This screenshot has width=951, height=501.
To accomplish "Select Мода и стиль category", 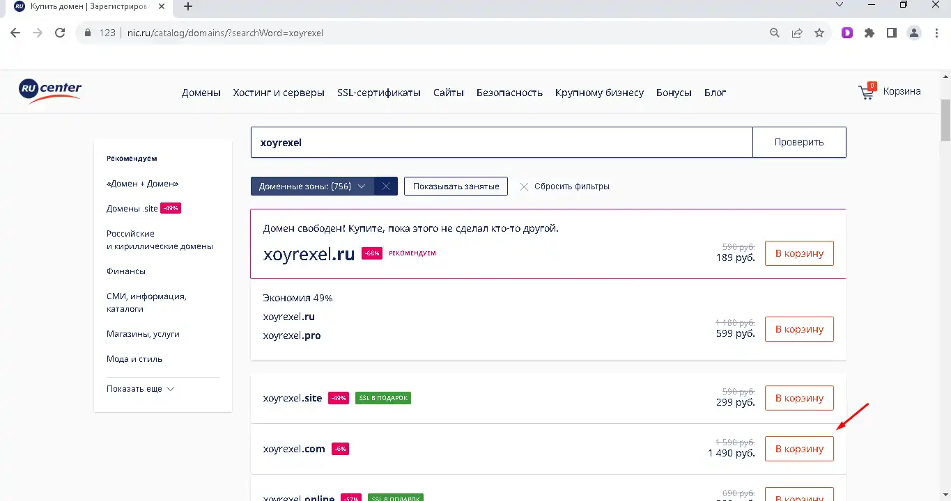I will point(134,359).
